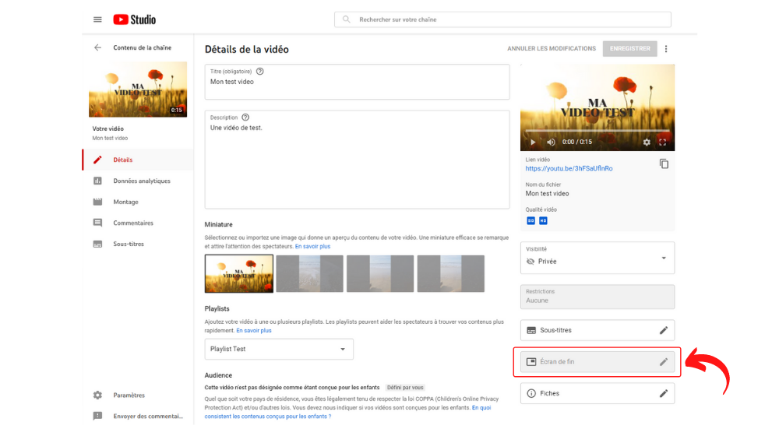This screenshot has height=436, width=779.
Task: Copy the video link
Action: pyautogui.click(x=664, y=163)
